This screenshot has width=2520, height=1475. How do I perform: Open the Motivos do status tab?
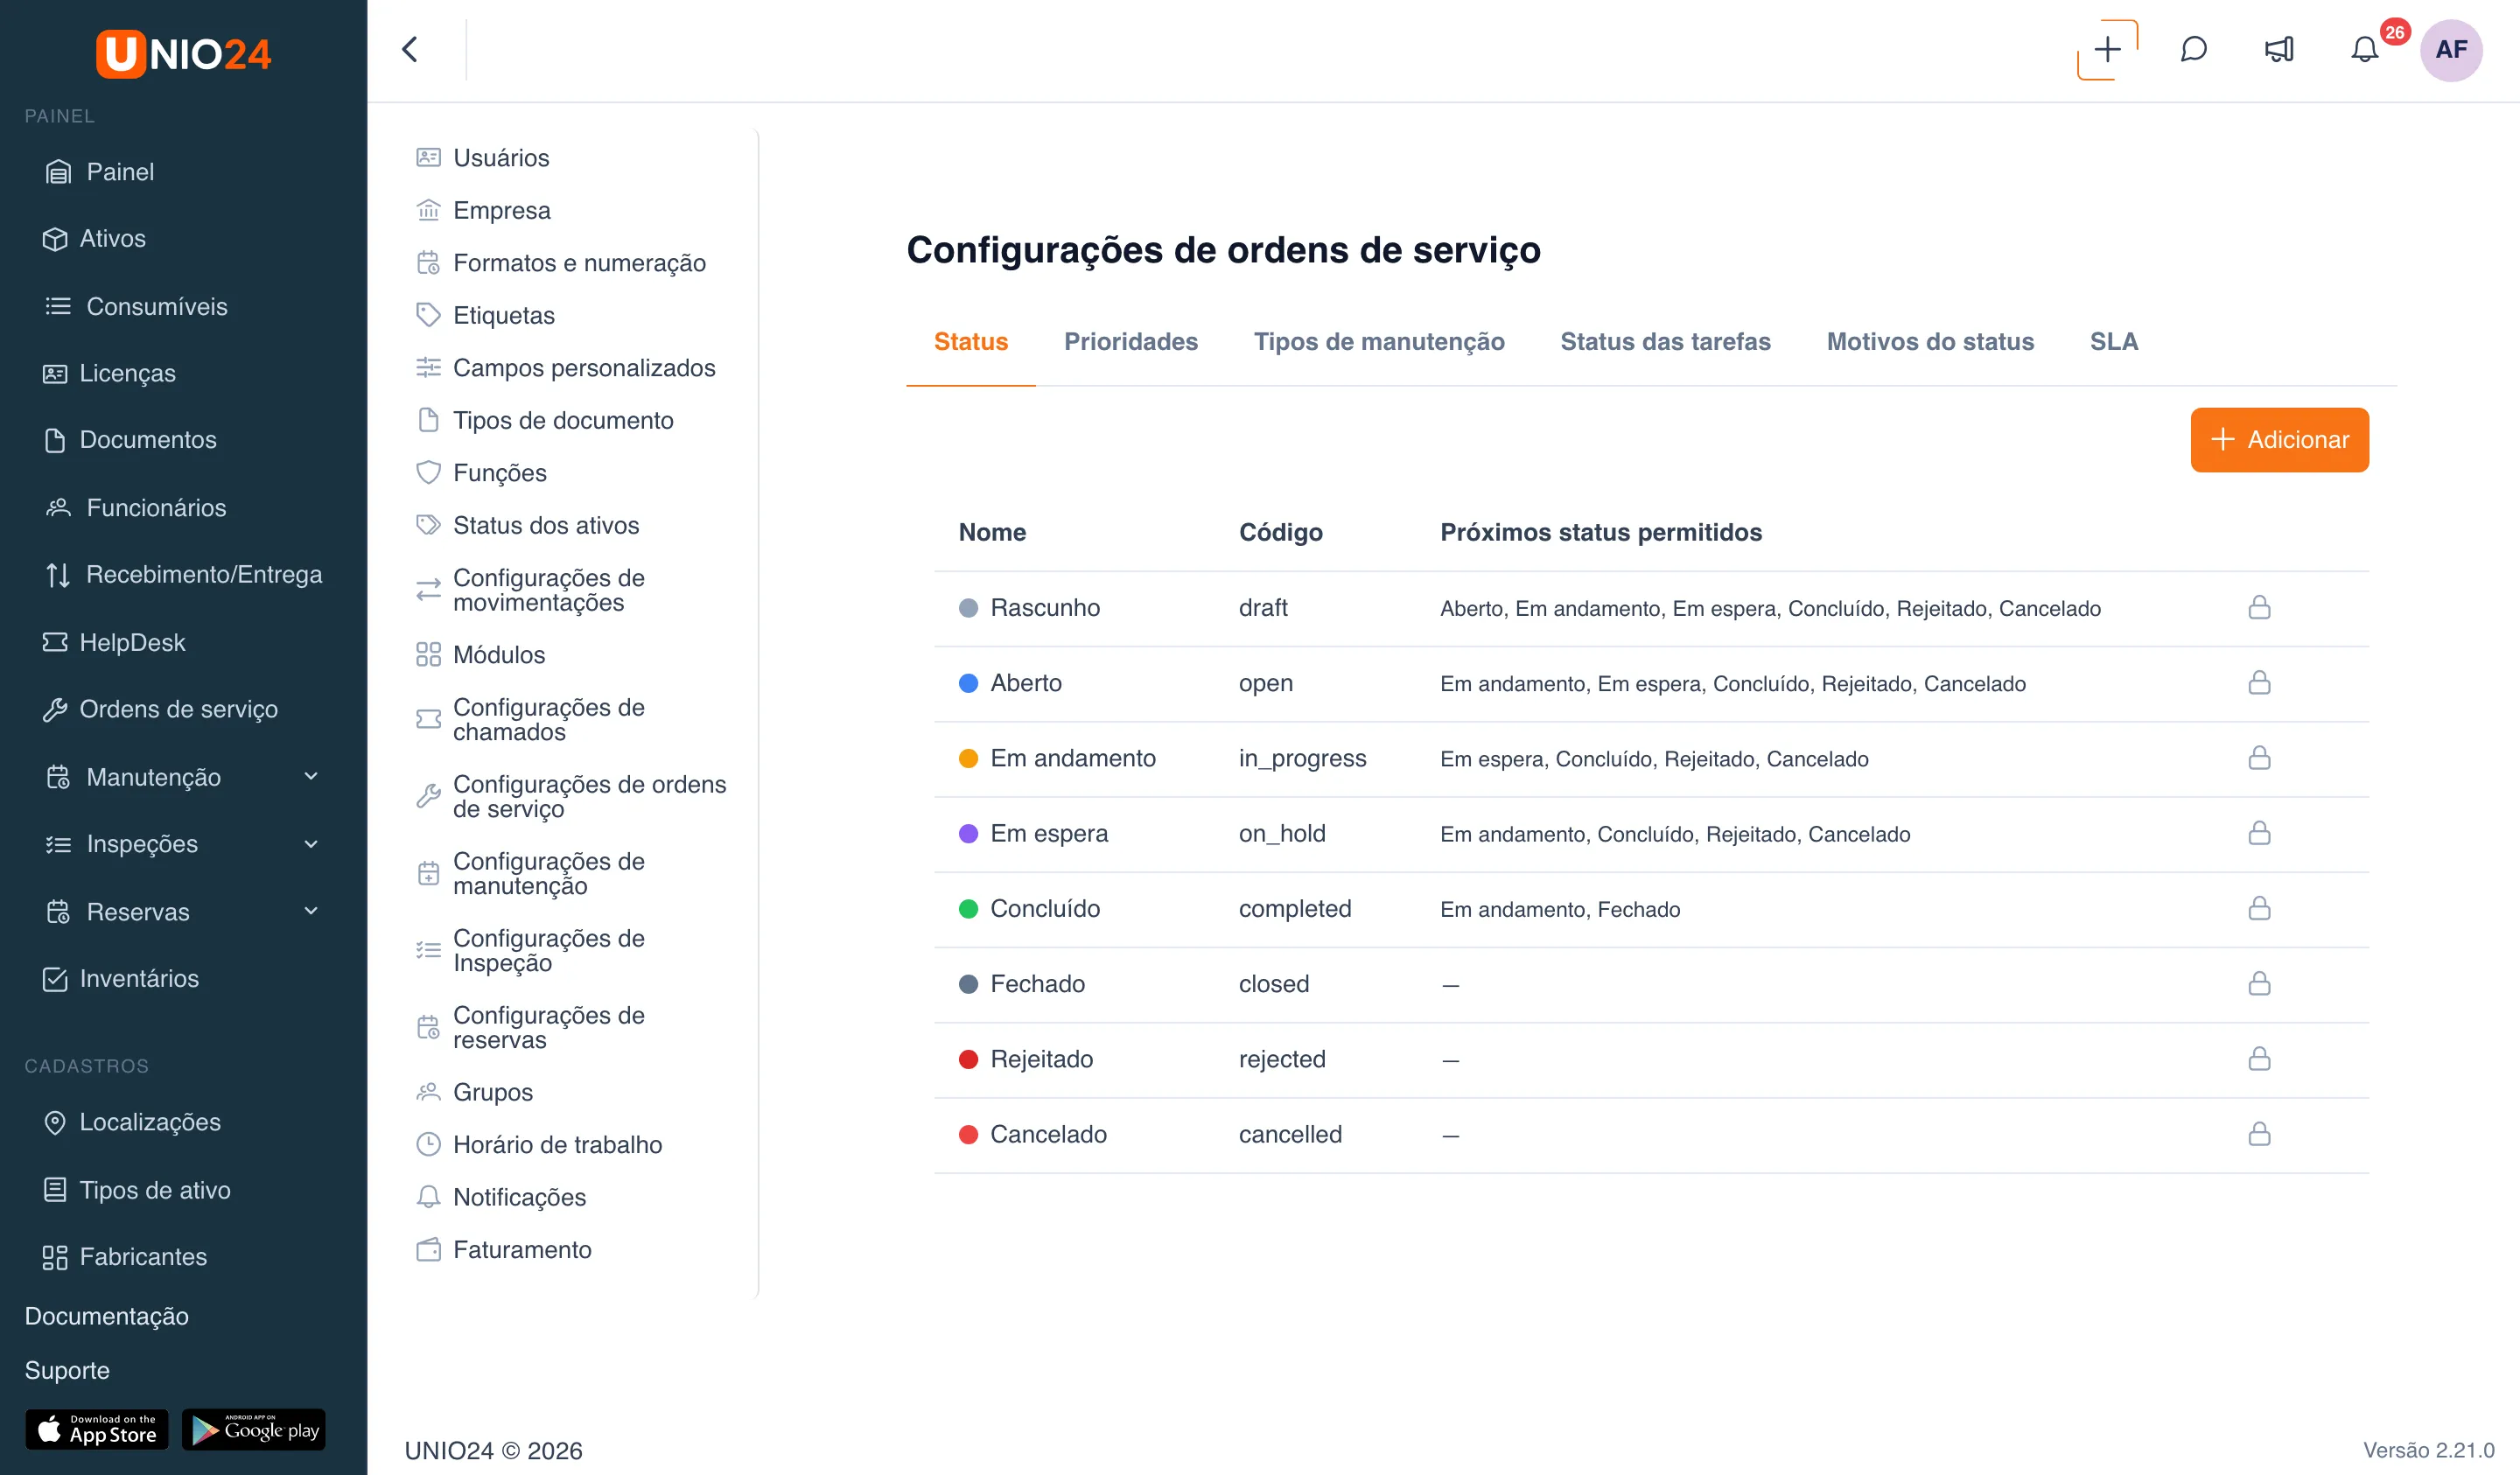pos(1930,342)
